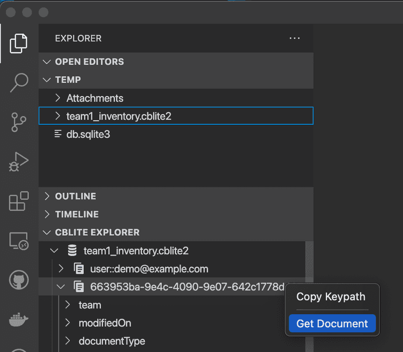Select the user::demo@example.com document label
The width and height of the screenshot is (403, 352).
[149, 269]
